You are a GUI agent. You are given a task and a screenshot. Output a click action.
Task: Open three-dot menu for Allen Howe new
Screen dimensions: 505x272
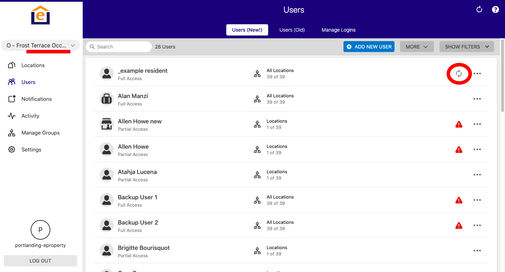pos(477,124)
